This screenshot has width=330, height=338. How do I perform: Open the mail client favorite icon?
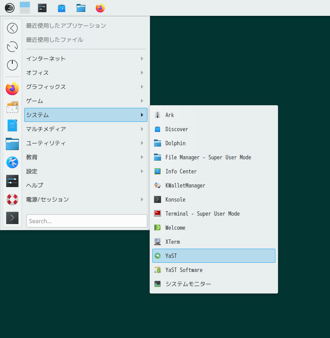coord(12,107)
